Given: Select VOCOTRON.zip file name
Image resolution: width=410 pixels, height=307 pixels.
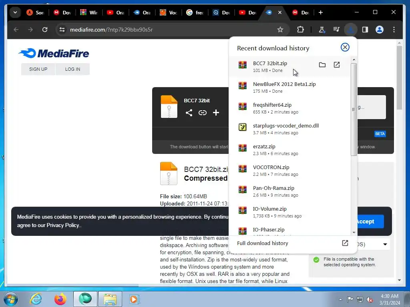Looking at the screenshot, I should pos(271,167).
